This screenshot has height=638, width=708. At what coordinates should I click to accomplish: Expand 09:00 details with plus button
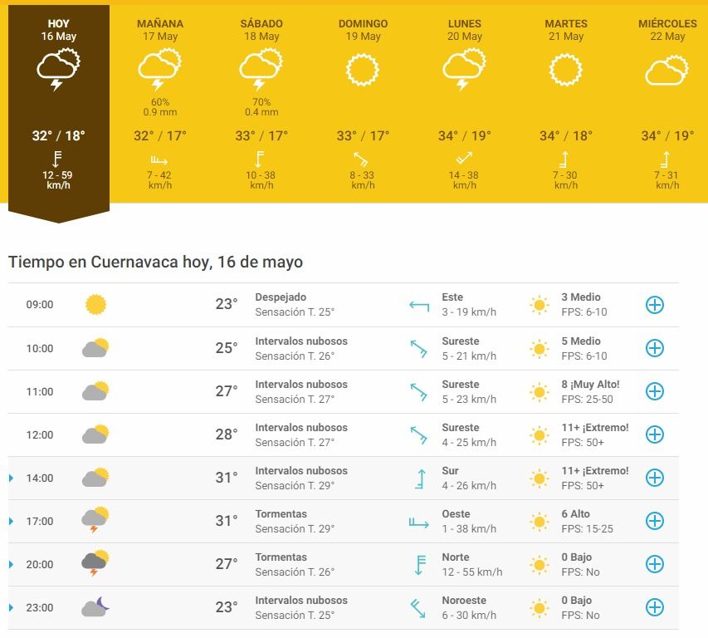[x=655, y=305]
